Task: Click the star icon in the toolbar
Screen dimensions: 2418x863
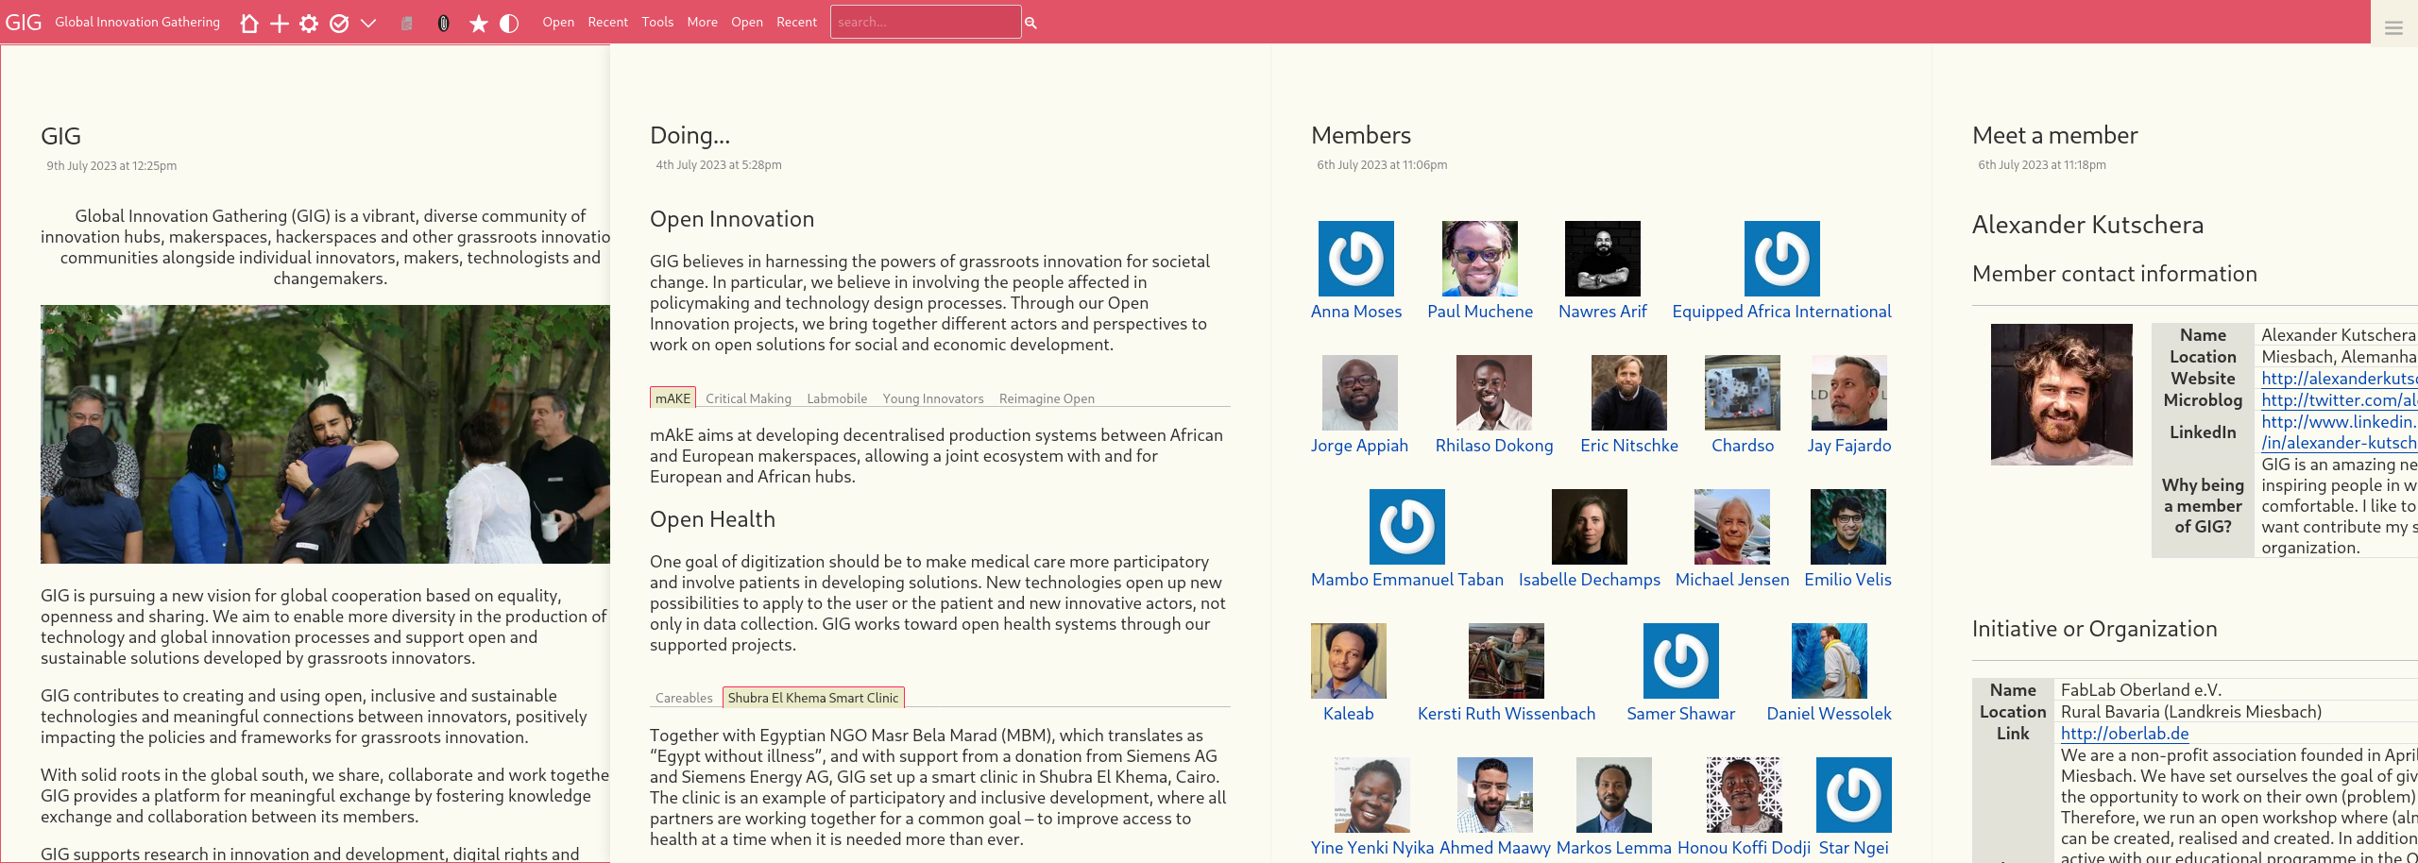Action: [x=479, y=23]
